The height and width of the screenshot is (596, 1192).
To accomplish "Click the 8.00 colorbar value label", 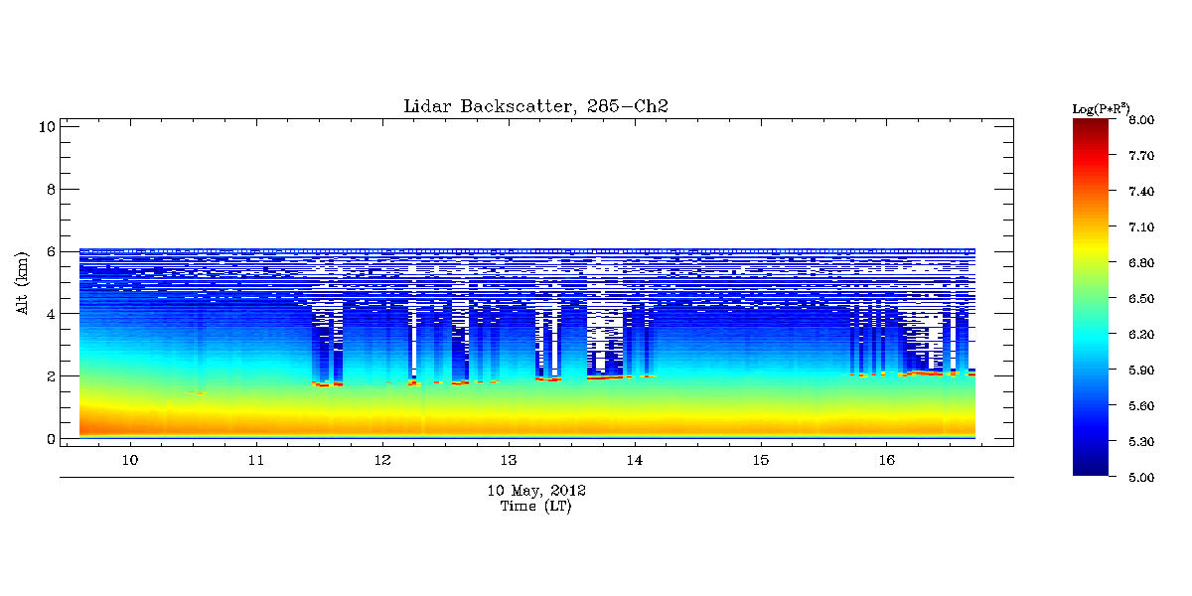I will pyautogui.click(x=1141, y=120).
